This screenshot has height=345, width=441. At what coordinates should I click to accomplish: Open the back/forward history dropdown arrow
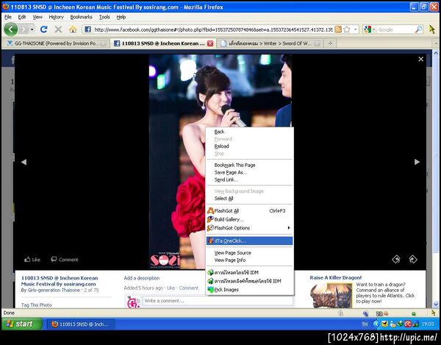click(x=31, y=29)
